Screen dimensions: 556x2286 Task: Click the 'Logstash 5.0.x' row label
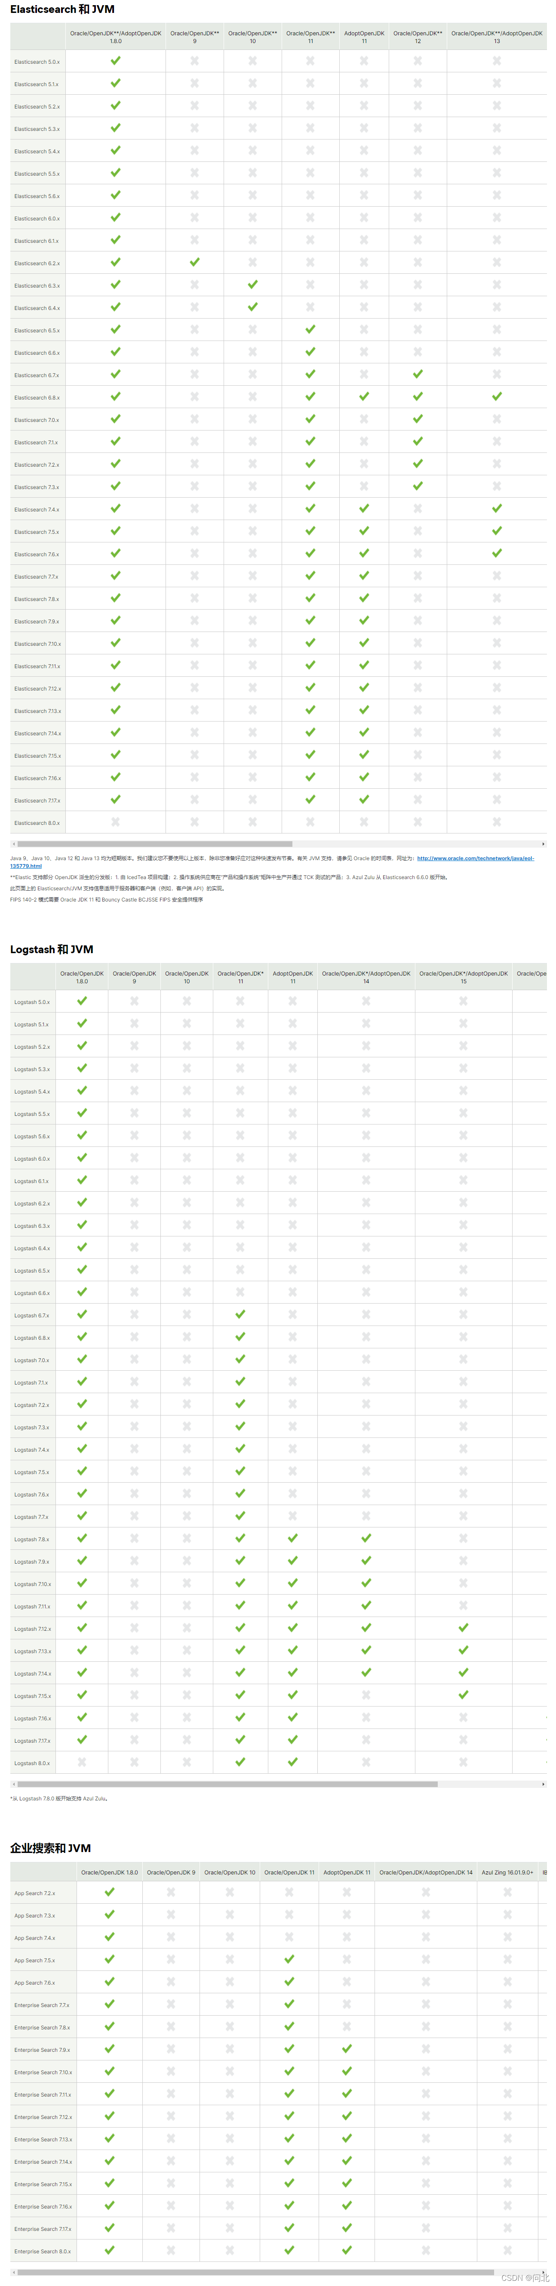coord(32,1002)
